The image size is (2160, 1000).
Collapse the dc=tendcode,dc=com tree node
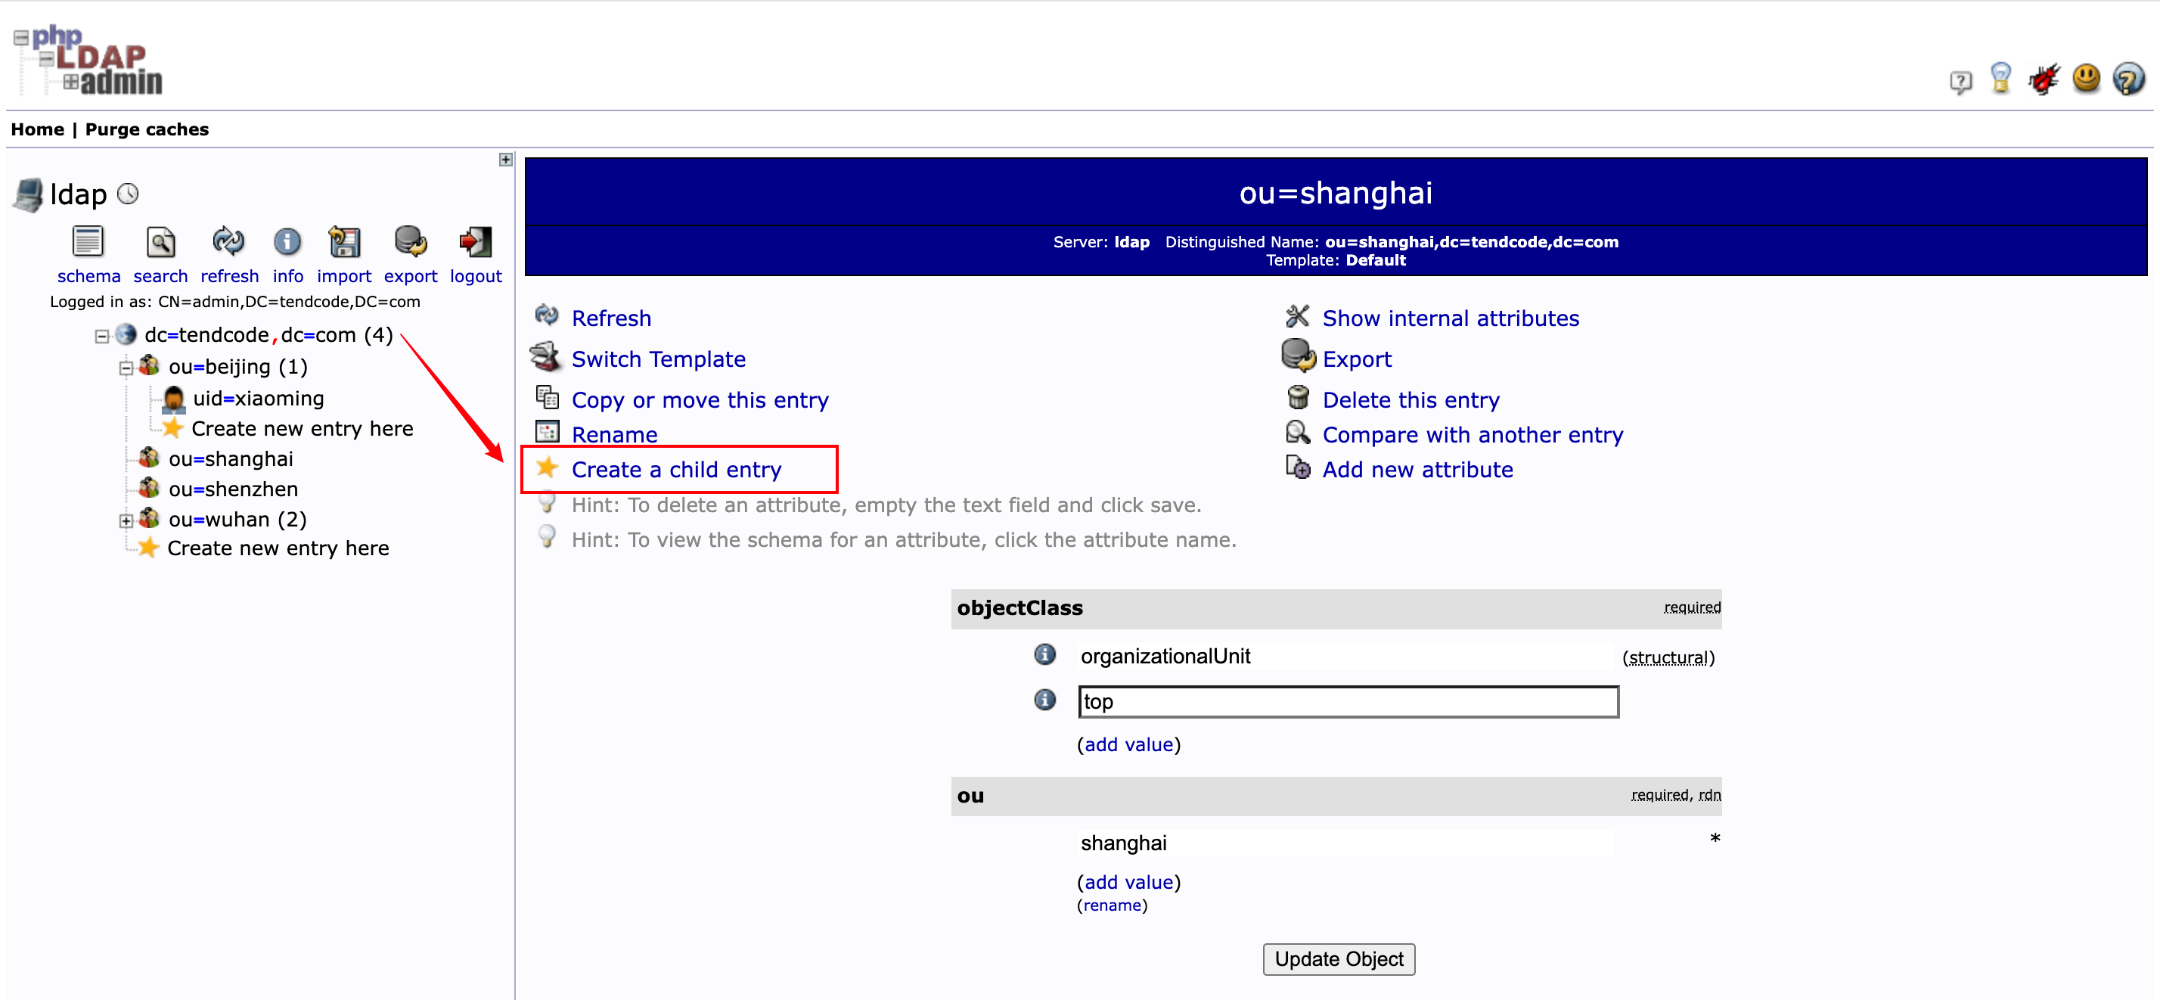pyautogui.click(x=101, y=337)
